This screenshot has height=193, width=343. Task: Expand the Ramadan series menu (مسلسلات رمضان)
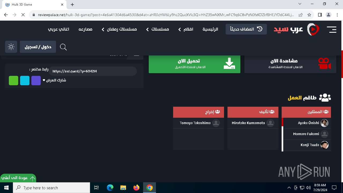tap(119, 29)
